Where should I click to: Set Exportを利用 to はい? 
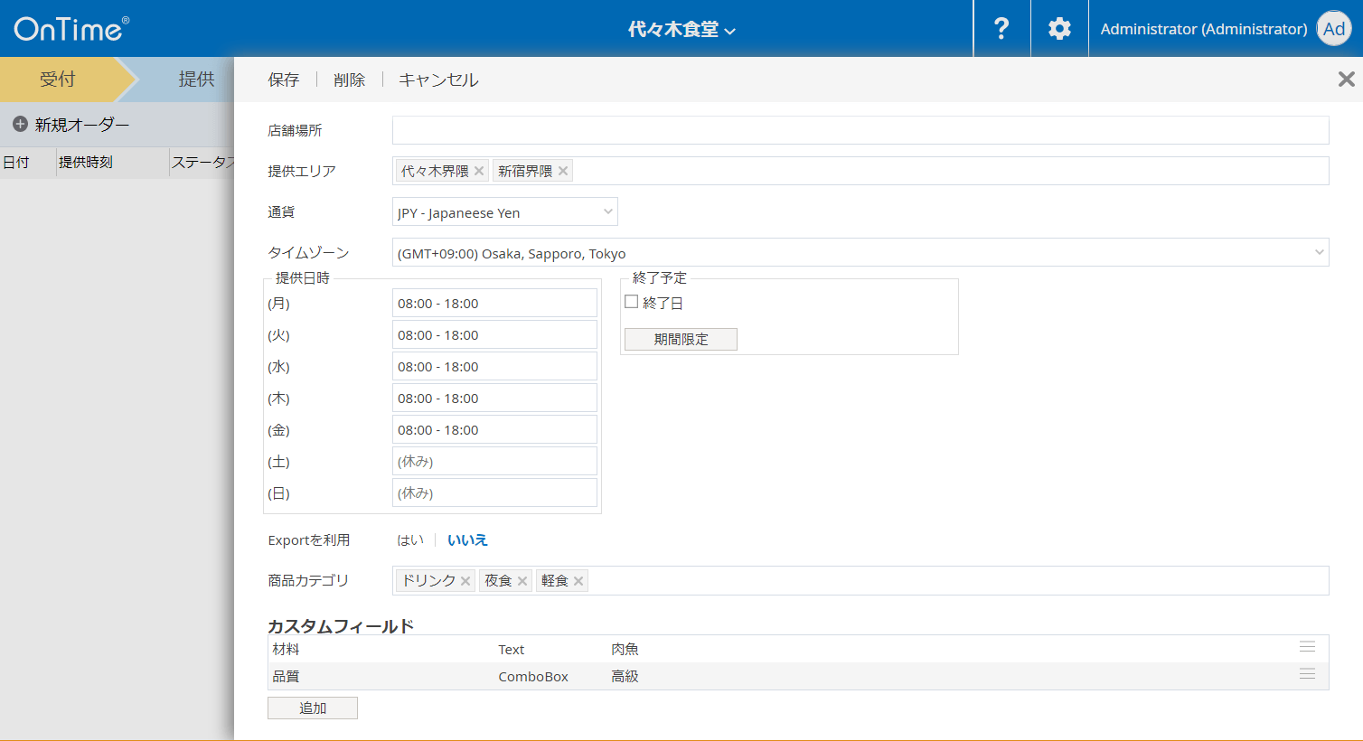[410, 540]
